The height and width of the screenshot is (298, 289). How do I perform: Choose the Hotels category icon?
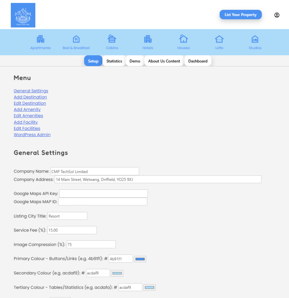[148, 39]
